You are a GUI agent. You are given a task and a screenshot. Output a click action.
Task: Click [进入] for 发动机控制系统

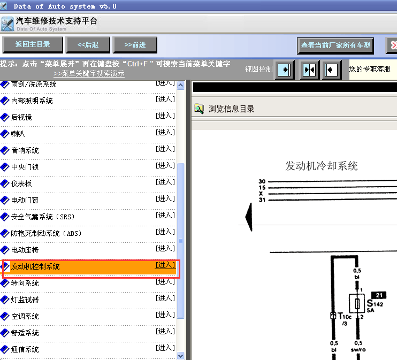click(x=165, y=265)
